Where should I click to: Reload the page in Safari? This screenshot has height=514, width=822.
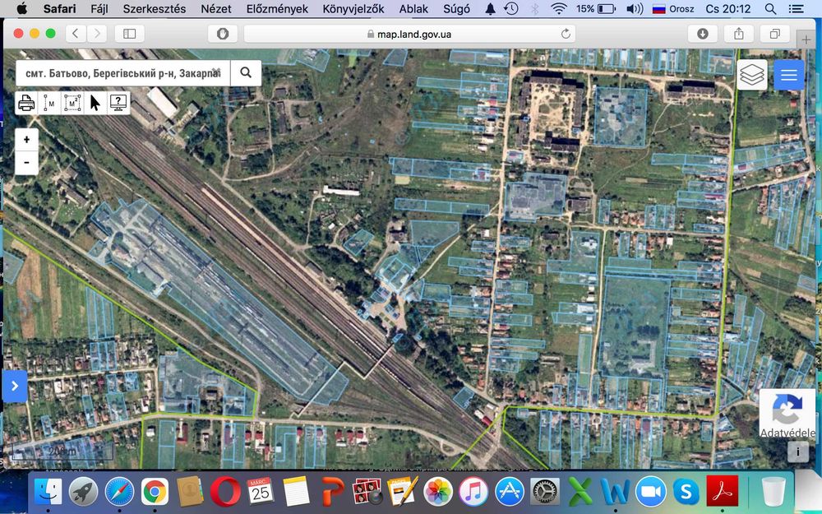coord(566,34)
